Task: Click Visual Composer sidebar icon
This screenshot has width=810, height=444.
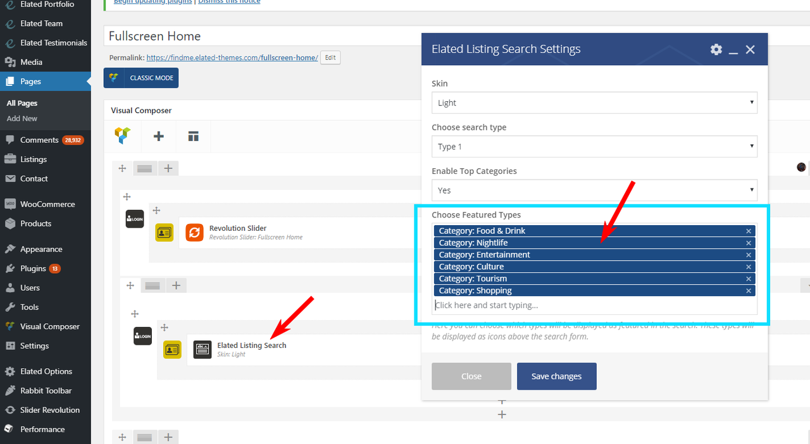Action: click(9, 326)
